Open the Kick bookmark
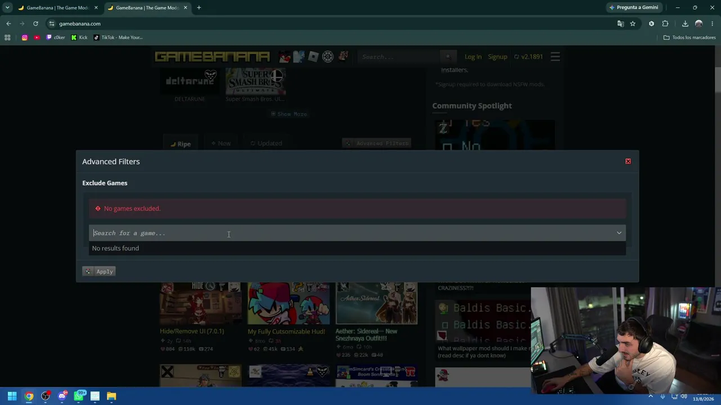The image size is (721, 405). pos(79,38)
